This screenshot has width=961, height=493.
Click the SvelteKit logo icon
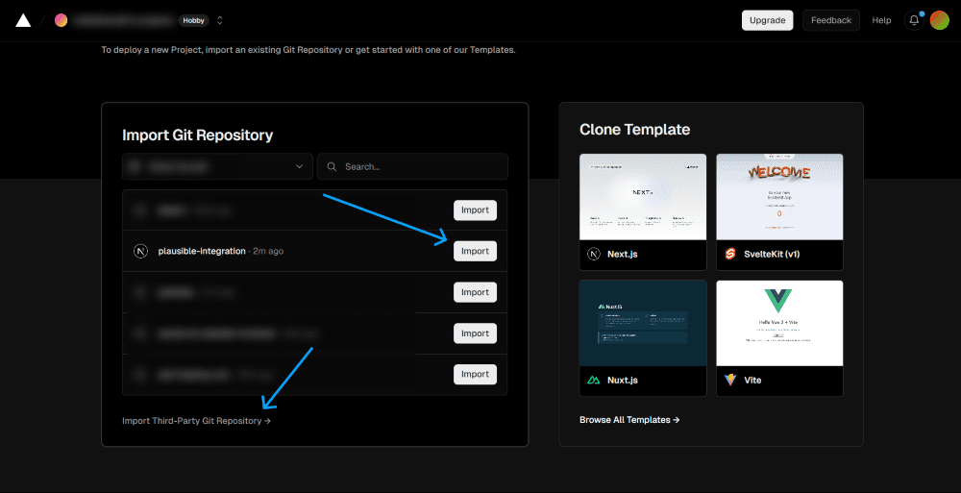pos(730,254)
